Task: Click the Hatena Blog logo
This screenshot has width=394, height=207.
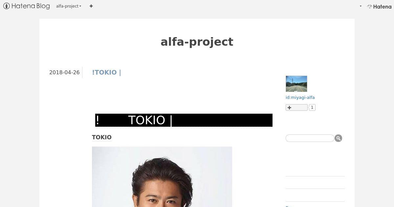Action: point(27,6)
